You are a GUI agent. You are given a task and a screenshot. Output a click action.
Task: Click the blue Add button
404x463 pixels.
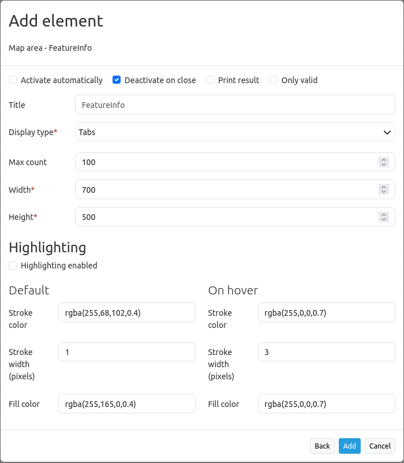(x=349, y=446)
